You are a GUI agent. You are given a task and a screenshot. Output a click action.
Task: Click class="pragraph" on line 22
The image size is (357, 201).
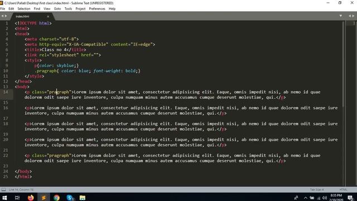51,155
